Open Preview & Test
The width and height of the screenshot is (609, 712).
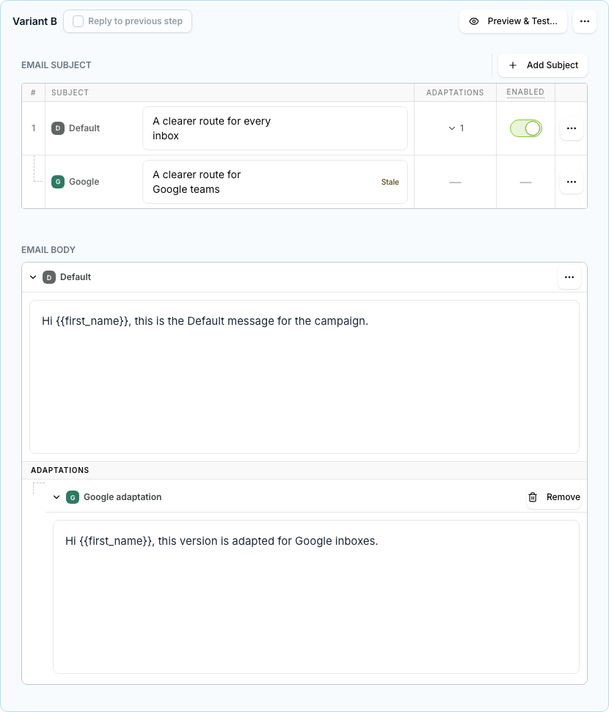coord(513,21)
